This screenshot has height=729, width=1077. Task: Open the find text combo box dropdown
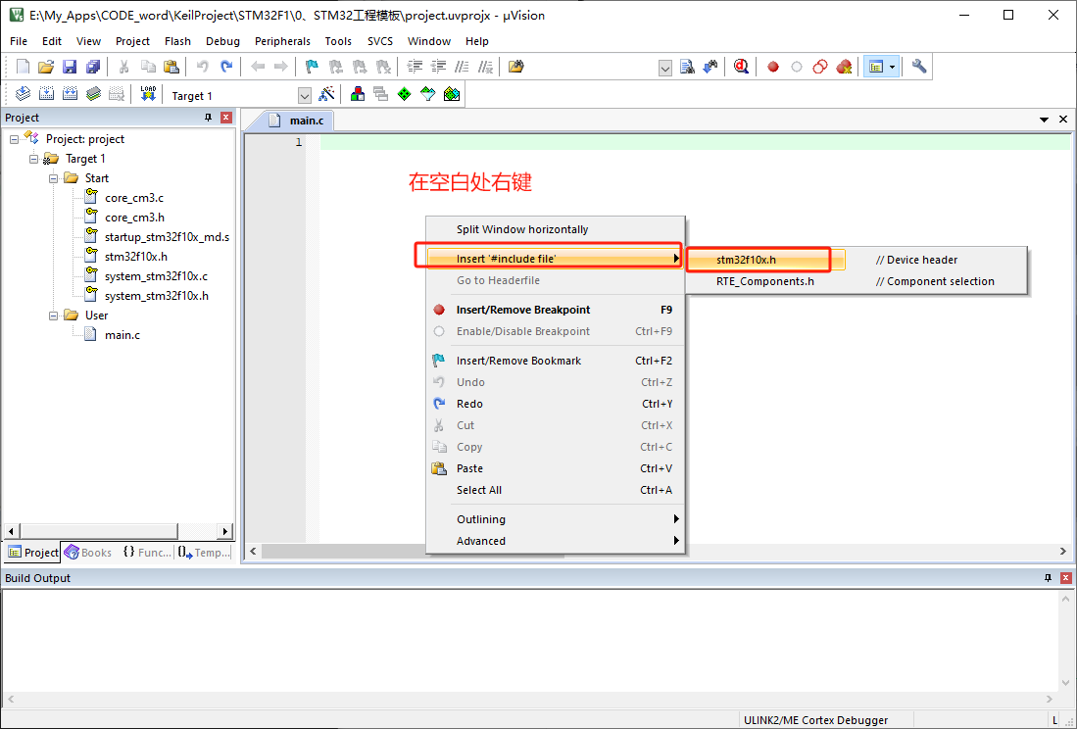tap(664, 68)
